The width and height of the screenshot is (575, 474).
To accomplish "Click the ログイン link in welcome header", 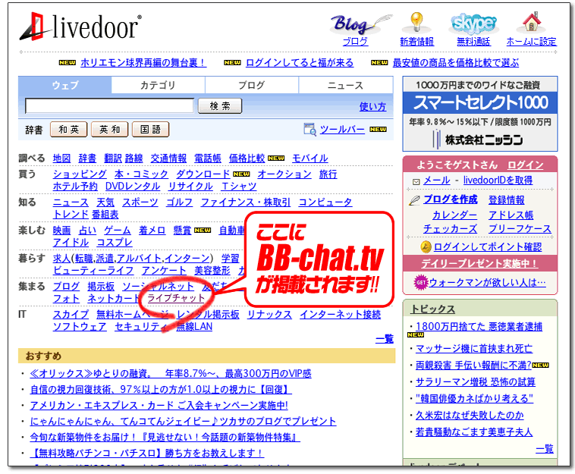I will pos(525,165).
